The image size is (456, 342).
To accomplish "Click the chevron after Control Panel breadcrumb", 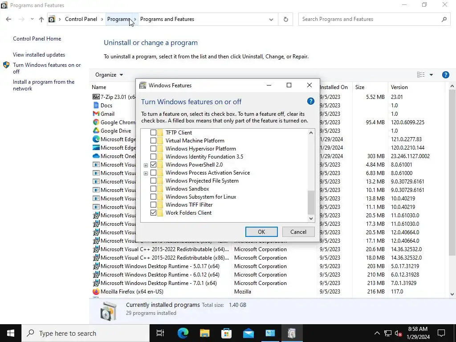I will [x=102, y=19].
